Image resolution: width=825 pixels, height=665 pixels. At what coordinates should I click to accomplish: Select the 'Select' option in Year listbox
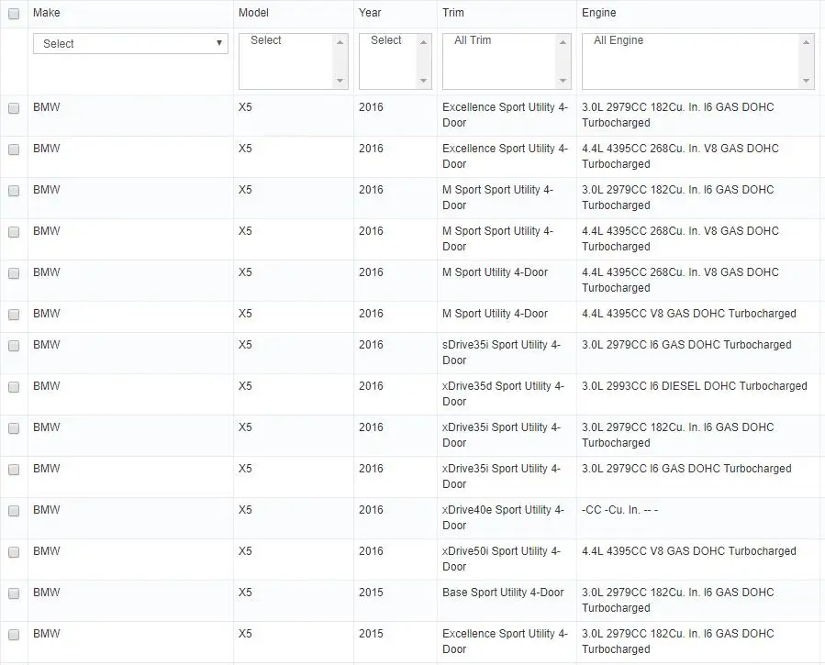pos(385,40)
